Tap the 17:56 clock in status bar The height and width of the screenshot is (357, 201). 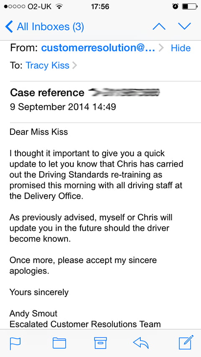click(x=100, y=7)
